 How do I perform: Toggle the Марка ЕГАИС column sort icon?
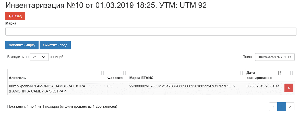242,73
